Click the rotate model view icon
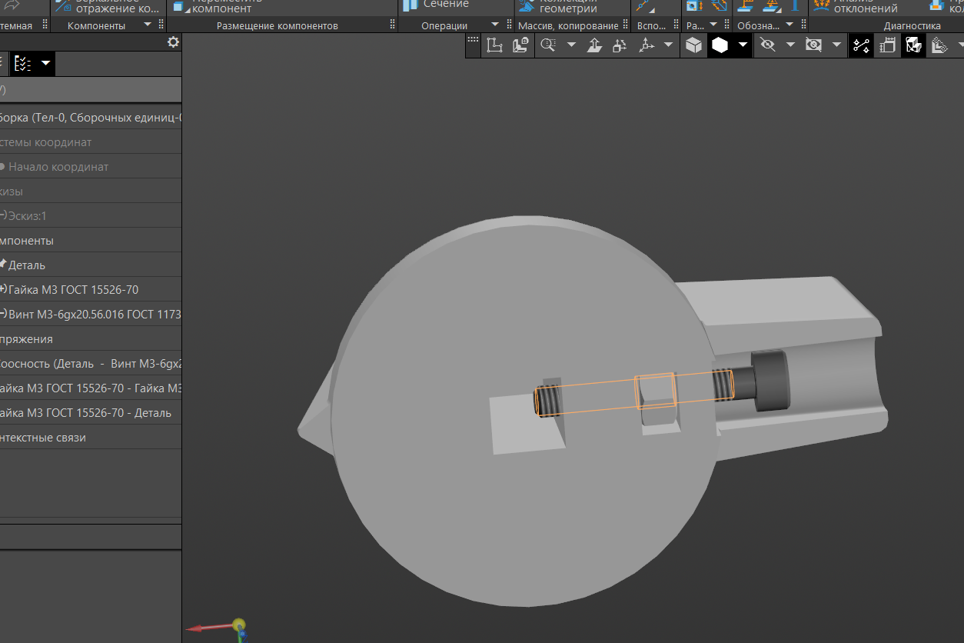 (620, 45)
